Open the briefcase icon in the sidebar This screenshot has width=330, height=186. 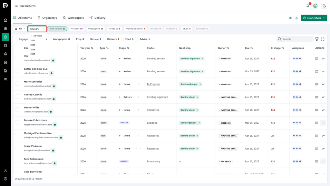click(5, 54)
